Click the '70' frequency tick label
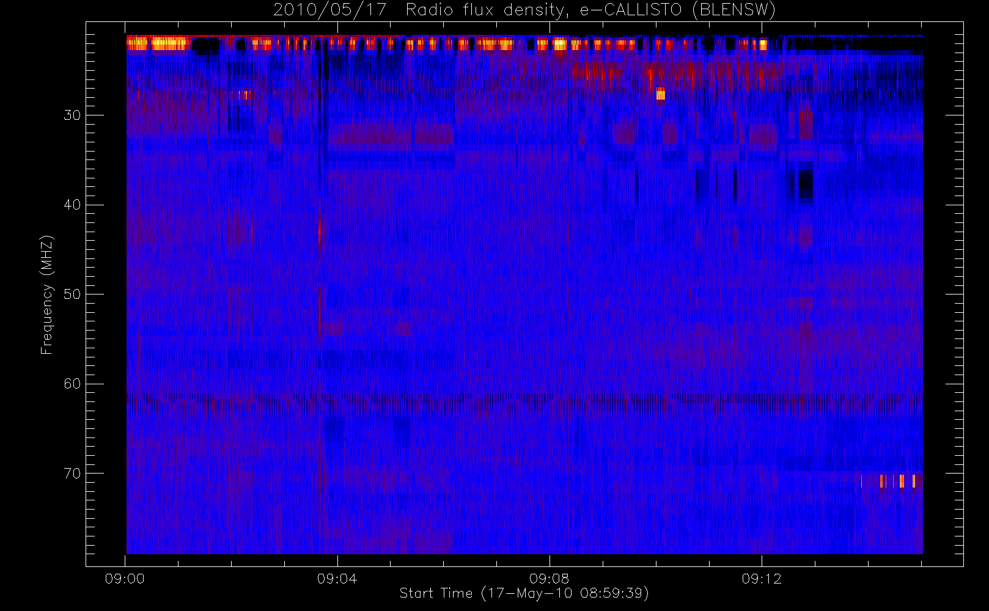 click(72, 474)
